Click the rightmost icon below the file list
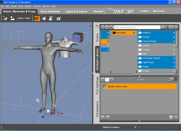The width and height of the screenshot is (181, 131). click(176, 117)
